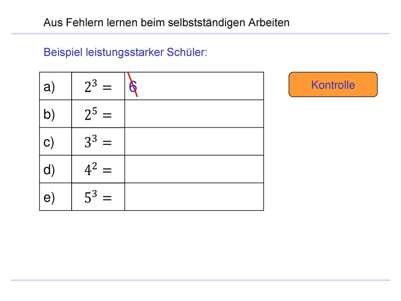Click the red strike-through line on the 6
The width and height of the screenshot is (401, 301).
coord(133,85)
